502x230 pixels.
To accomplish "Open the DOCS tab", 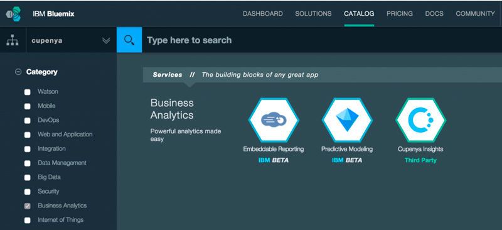I will point(434,14).
